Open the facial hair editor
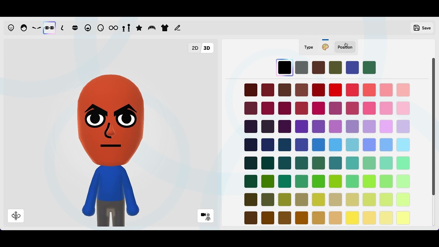 tap(88, 28)
